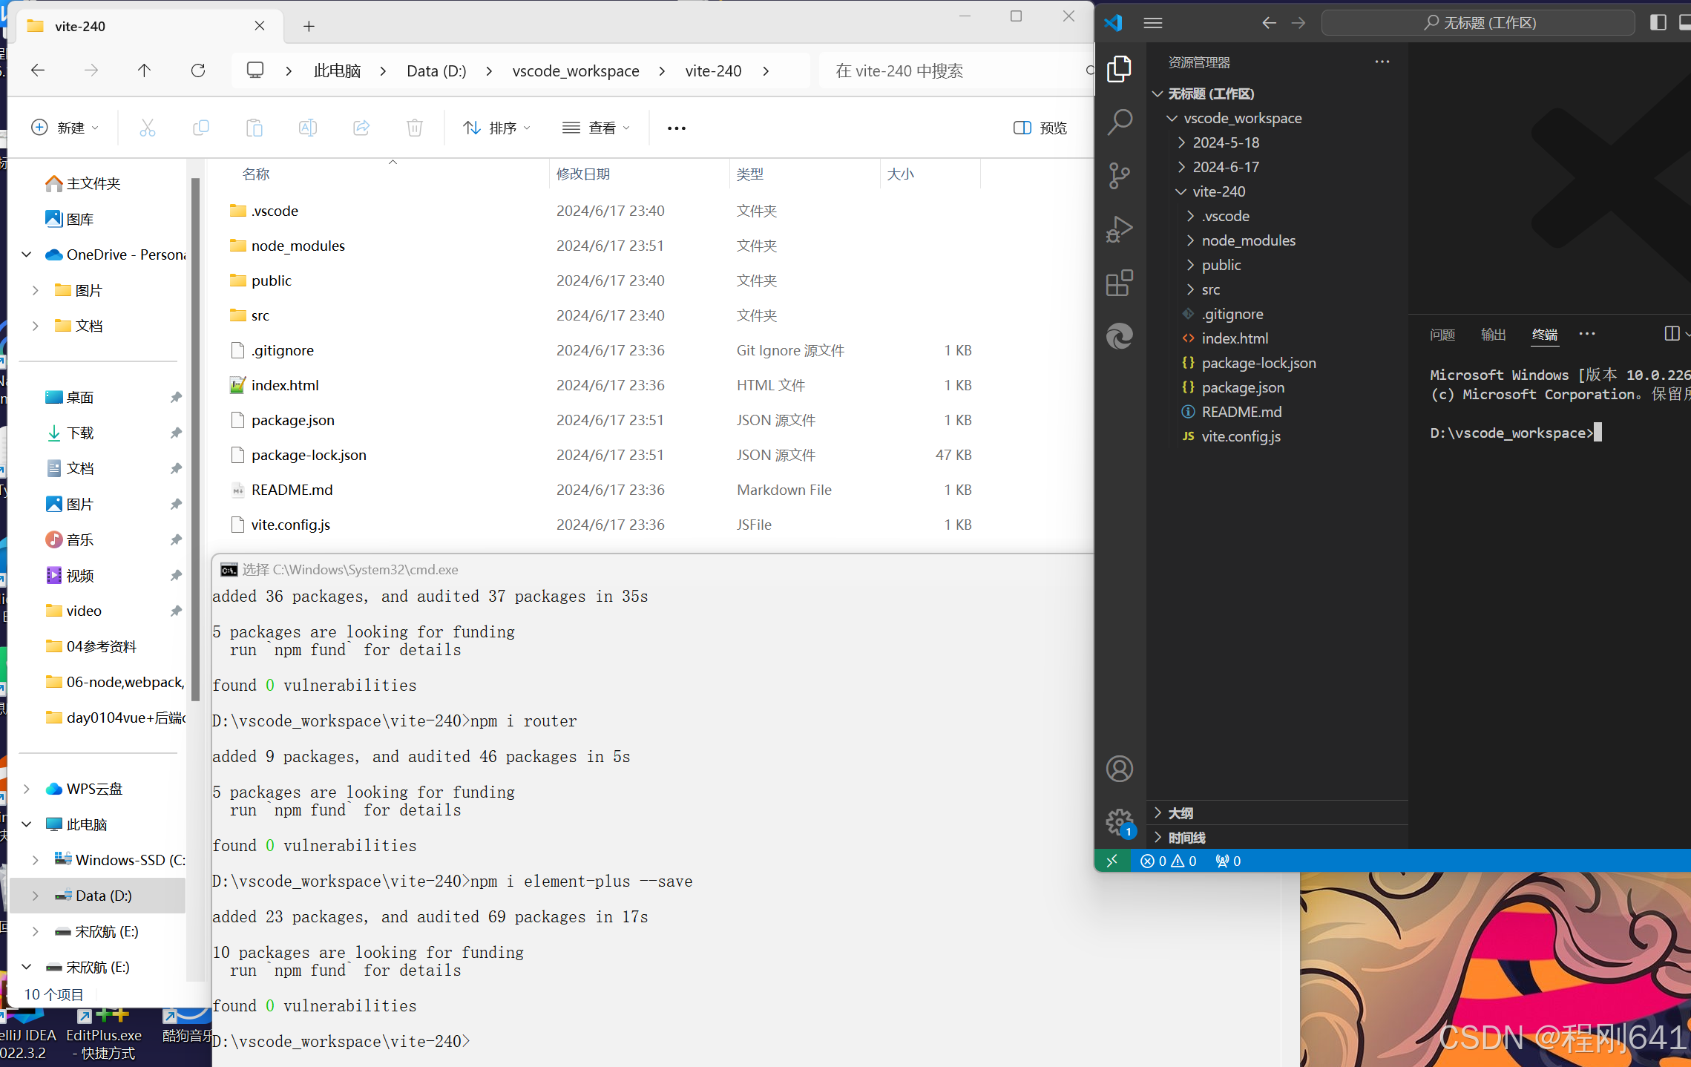
Task: Open Run and Debug view icon
Action: tap(1119, 229)
